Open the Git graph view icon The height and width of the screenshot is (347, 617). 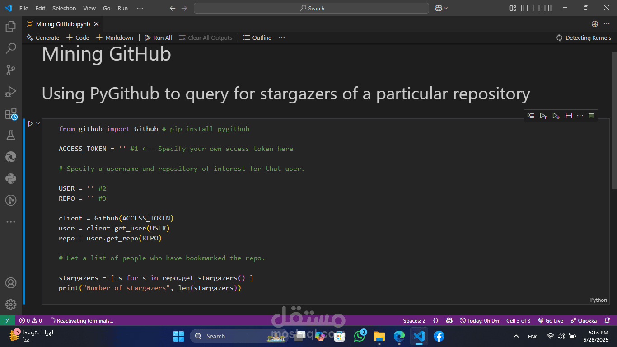(11, 200)
